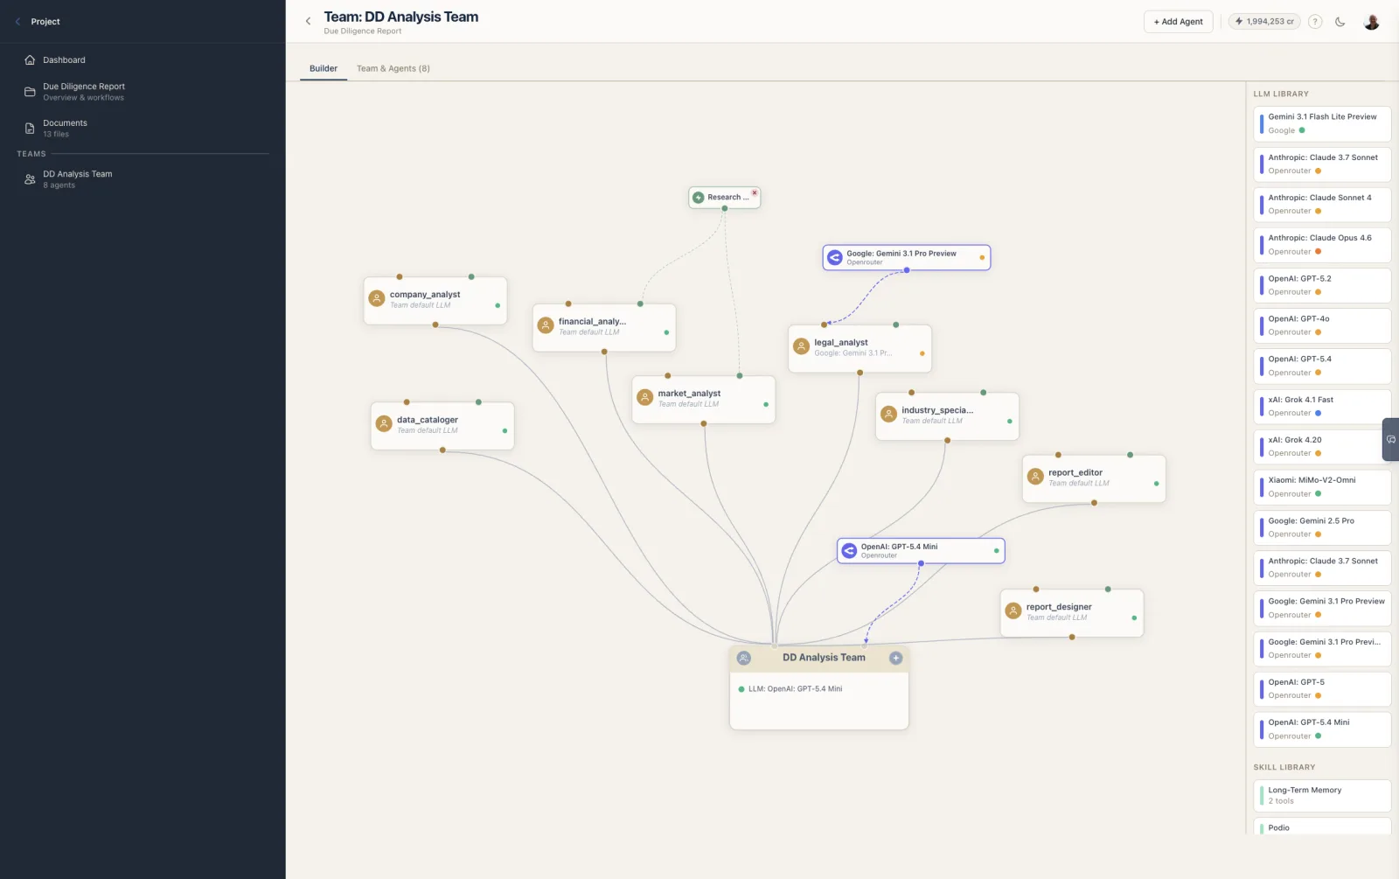This screenshot has width=1399, height=879.
Task: Click back arrow beside team title
Action: [308, 21]
